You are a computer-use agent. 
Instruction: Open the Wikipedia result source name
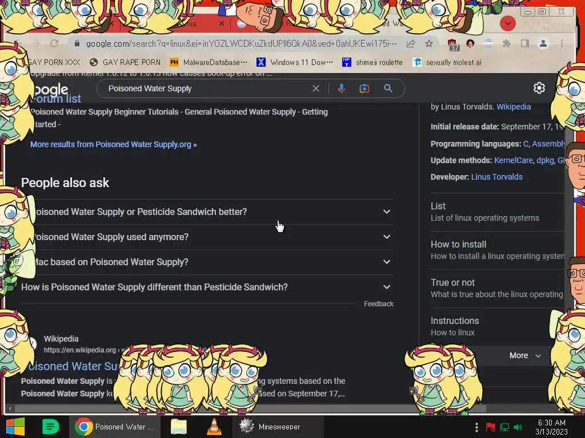tap(61, 339)
